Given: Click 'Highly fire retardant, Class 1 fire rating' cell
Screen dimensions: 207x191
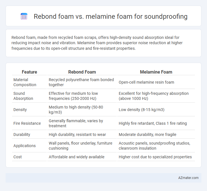Looking at the screenshot, I should 153,123.
